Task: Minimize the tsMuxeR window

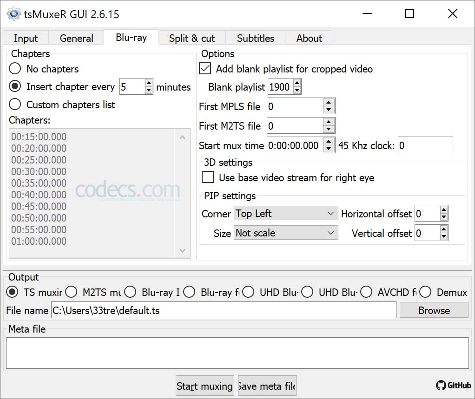Action: click(367, 13)
